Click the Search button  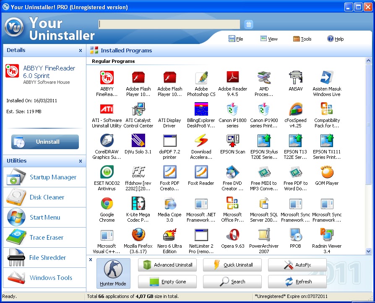(232, 282)
